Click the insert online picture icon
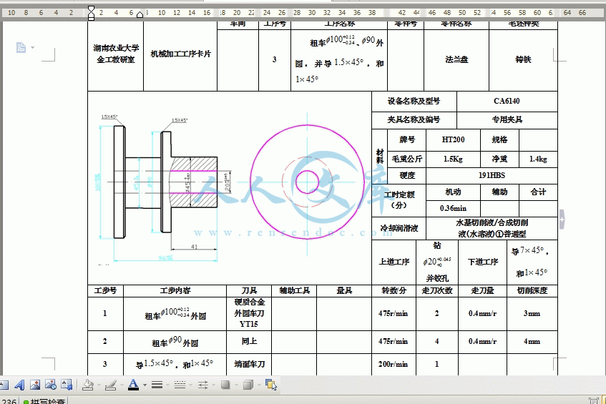This screenshot has width=606, height=404. click(x=51, y=385)
